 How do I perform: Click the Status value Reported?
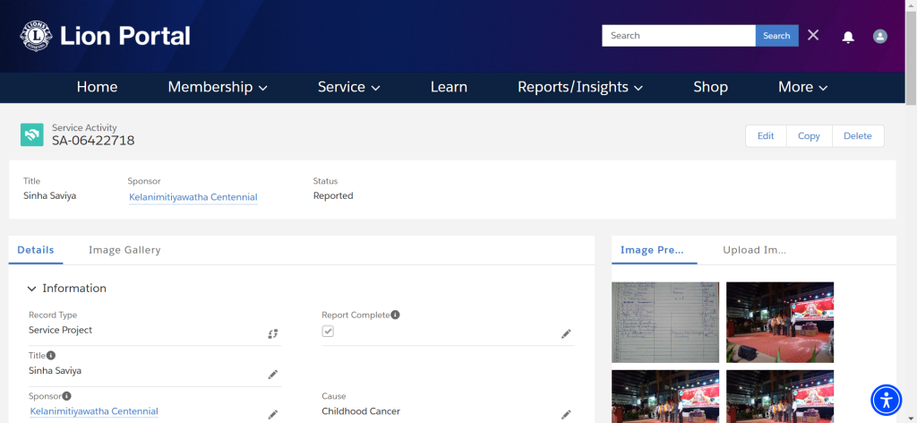[x=333, y=195]
